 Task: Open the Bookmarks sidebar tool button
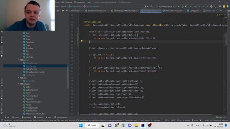point(1,95)
